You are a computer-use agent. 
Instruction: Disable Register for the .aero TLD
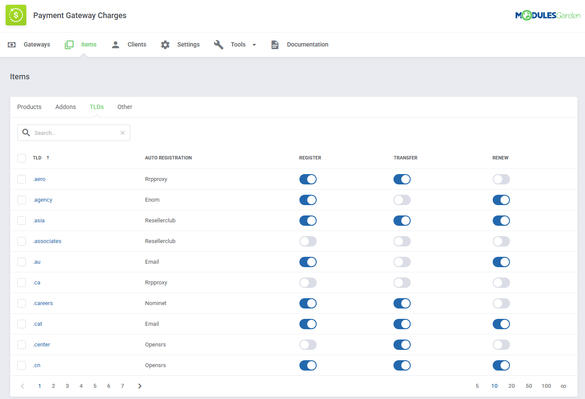click(308, 179)
